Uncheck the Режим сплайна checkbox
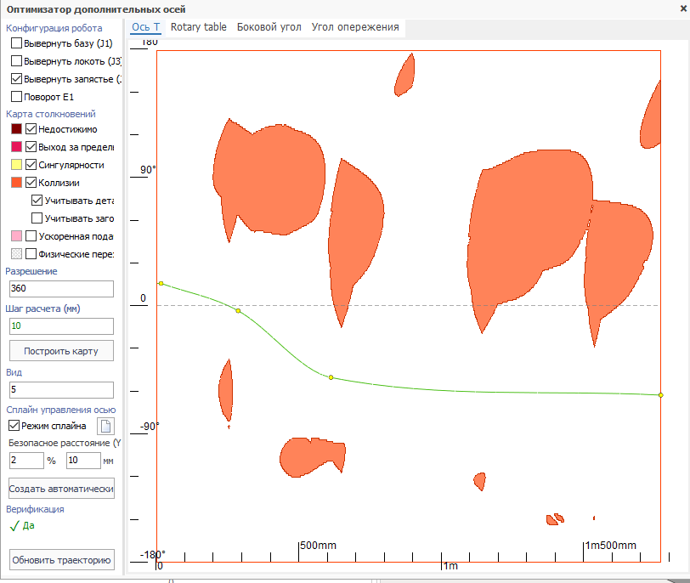The height and width of the screenshot is (583, 690). pos(14,426)
